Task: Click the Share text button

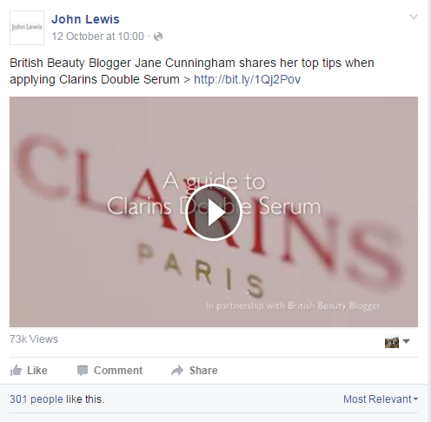Action: [203, 371]
